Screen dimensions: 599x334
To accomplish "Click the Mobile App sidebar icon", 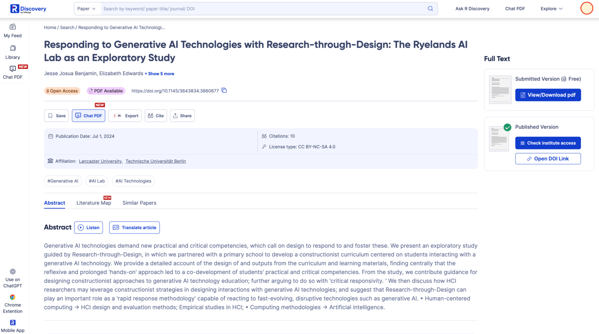I will (13, 323).
